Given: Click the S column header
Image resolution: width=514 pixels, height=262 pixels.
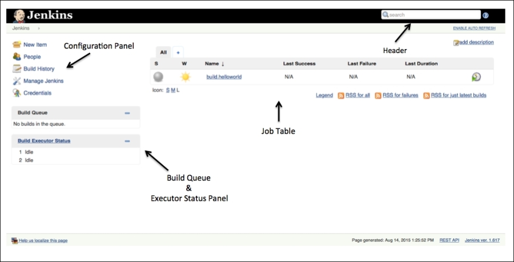Looking at the screenshot, I should point(156,63).
